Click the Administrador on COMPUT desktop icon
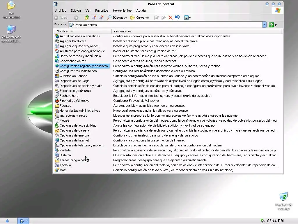The width and height of the screenshot is (298, 224). [x=11, y=34]
